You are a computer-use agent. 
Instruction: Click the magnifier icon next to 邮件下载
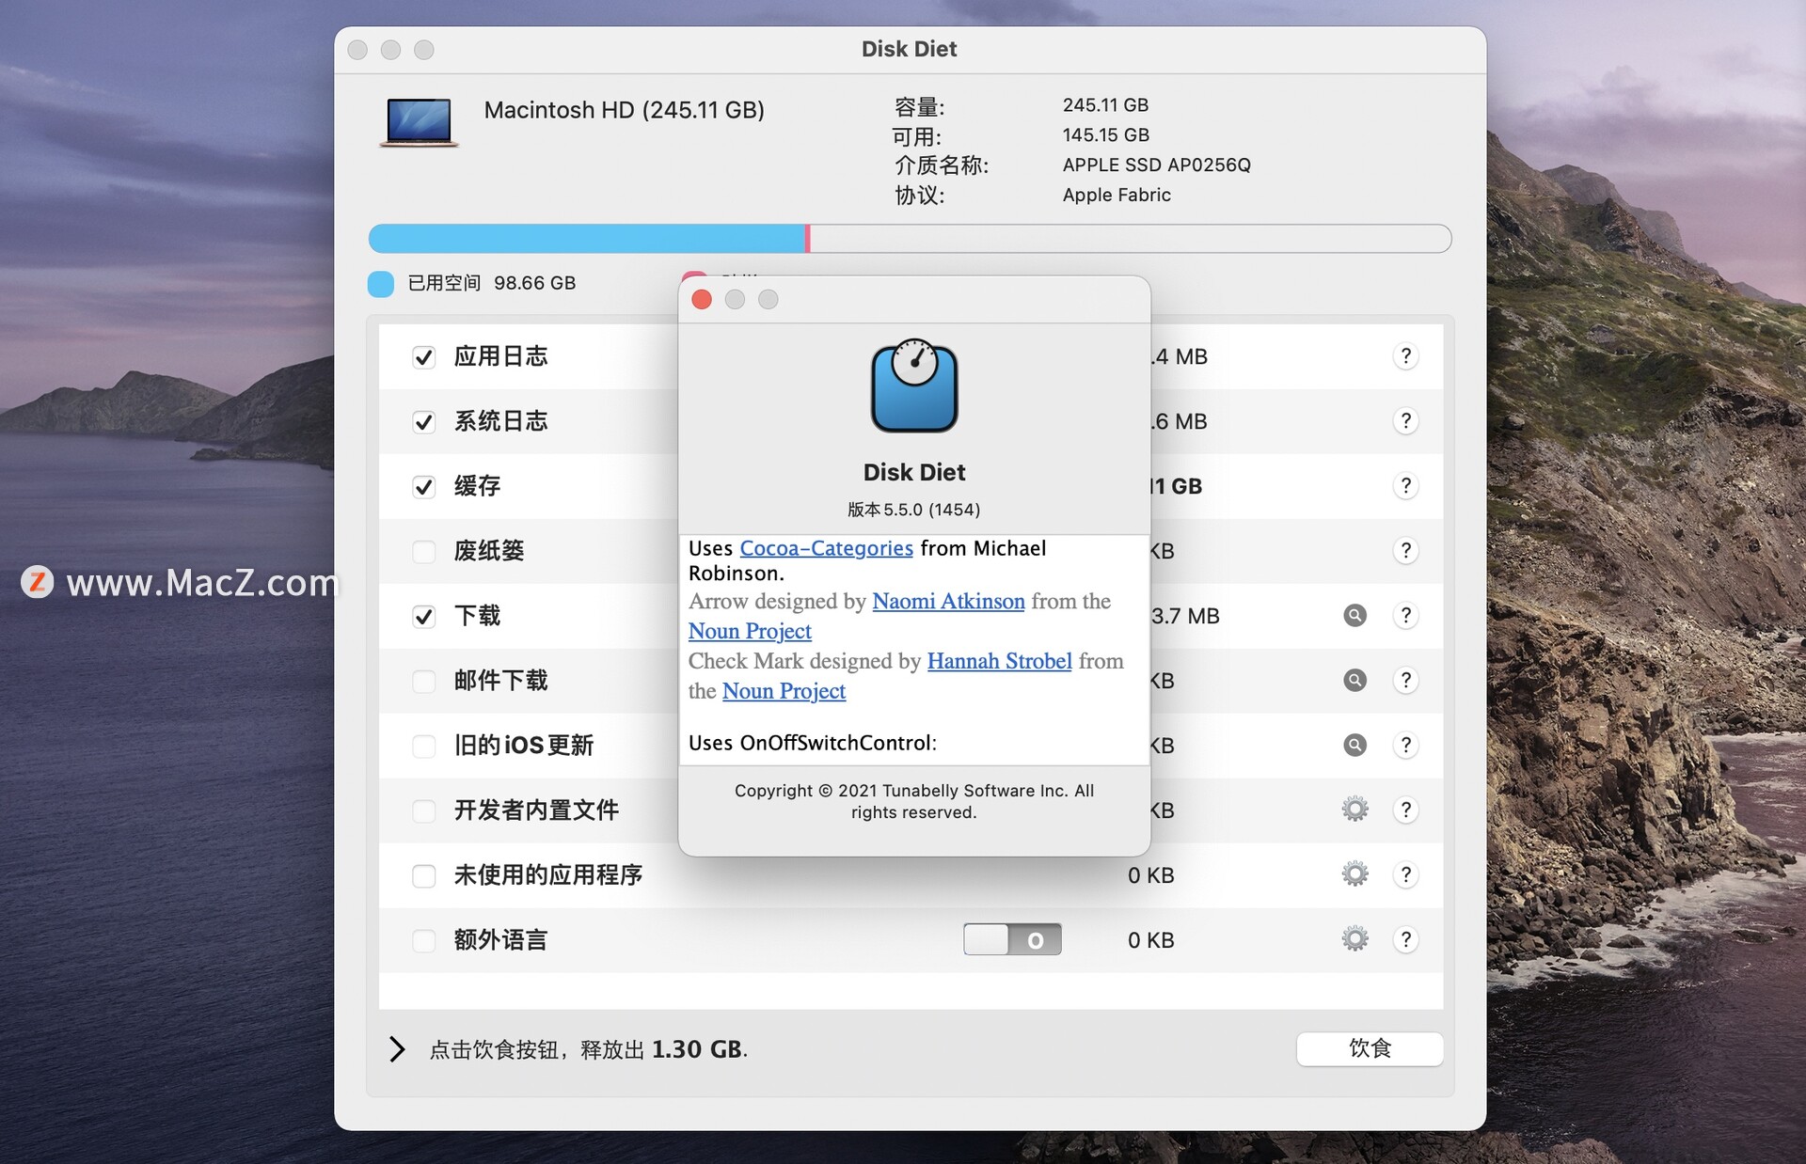point(1354,680)
